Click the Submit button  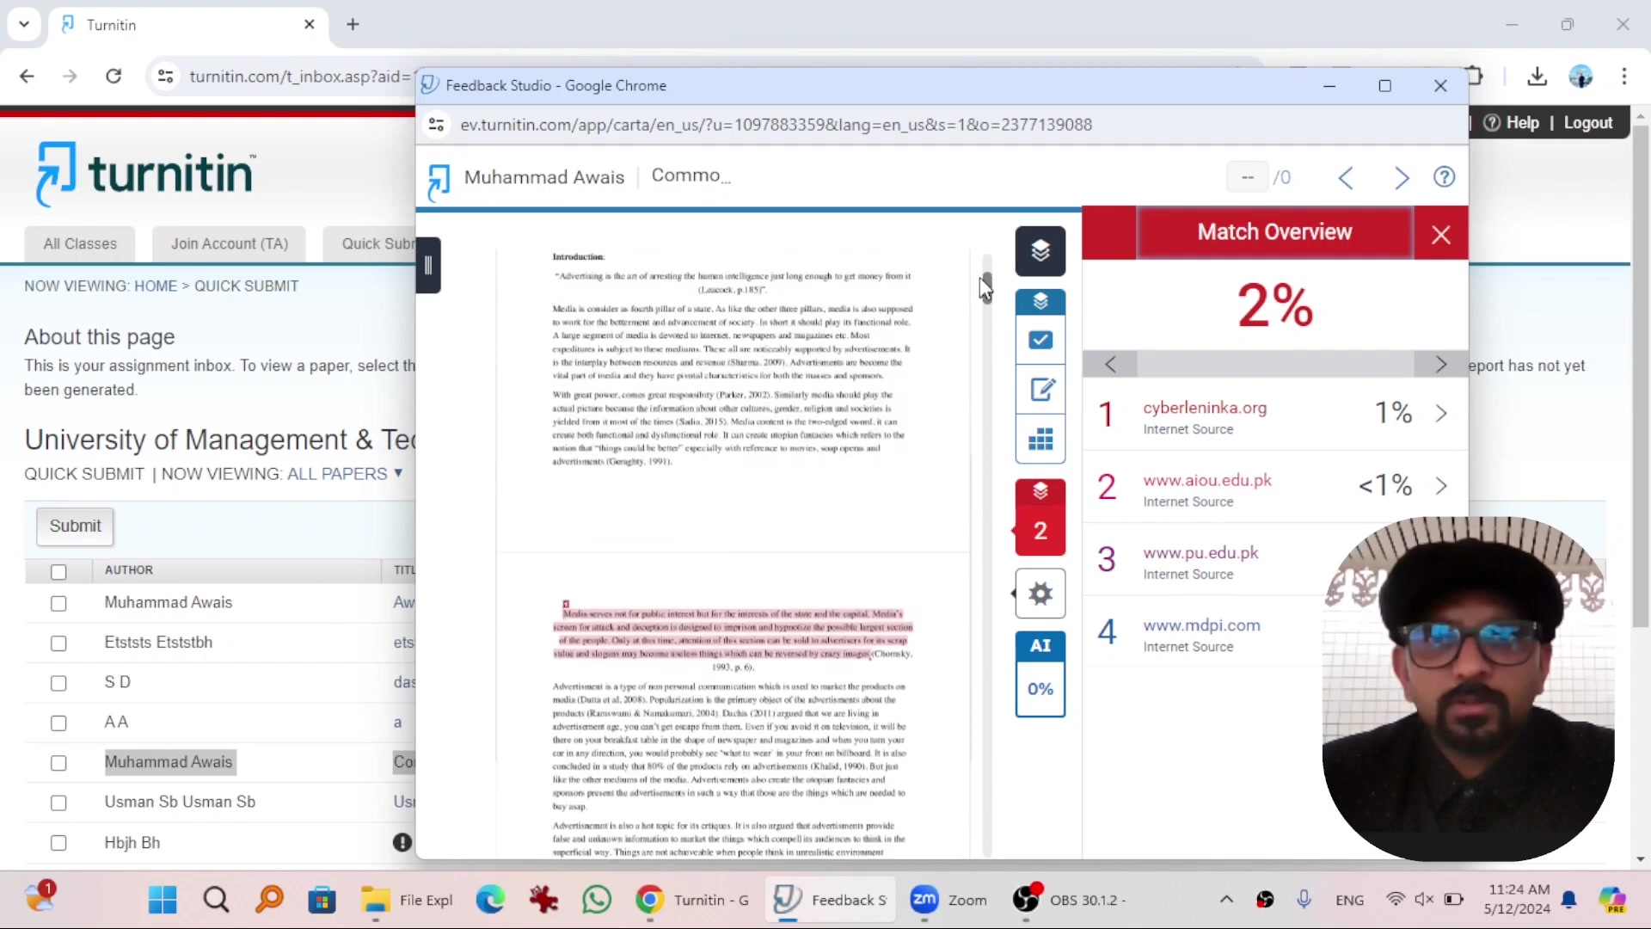pyautogui.click(x=74, y=526)
